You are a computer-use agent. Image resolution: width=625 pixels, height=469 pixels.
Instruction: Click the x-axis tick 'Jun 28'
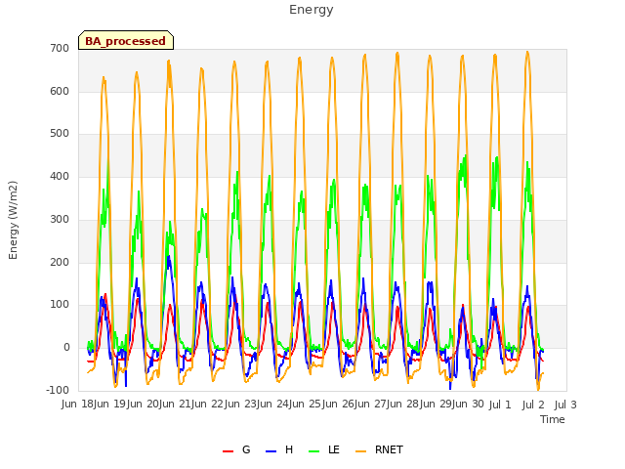(x=403, y=405)
